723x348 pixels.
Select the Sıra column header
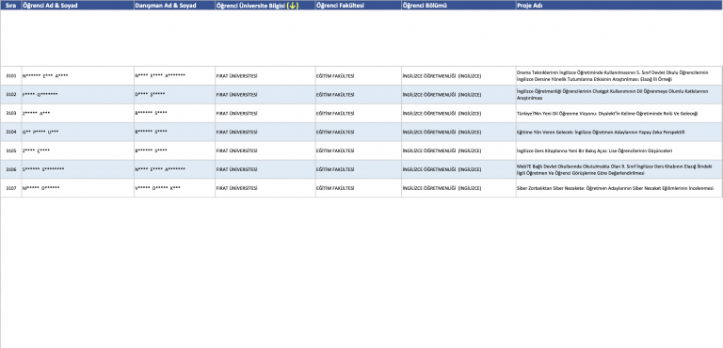point(11,5)
